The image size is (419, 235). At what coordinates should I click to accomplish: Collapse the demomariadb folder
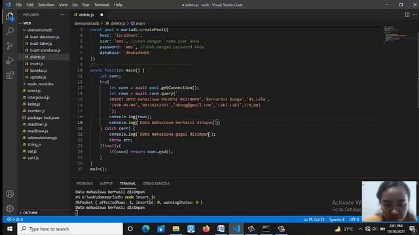tap(39, 30)
